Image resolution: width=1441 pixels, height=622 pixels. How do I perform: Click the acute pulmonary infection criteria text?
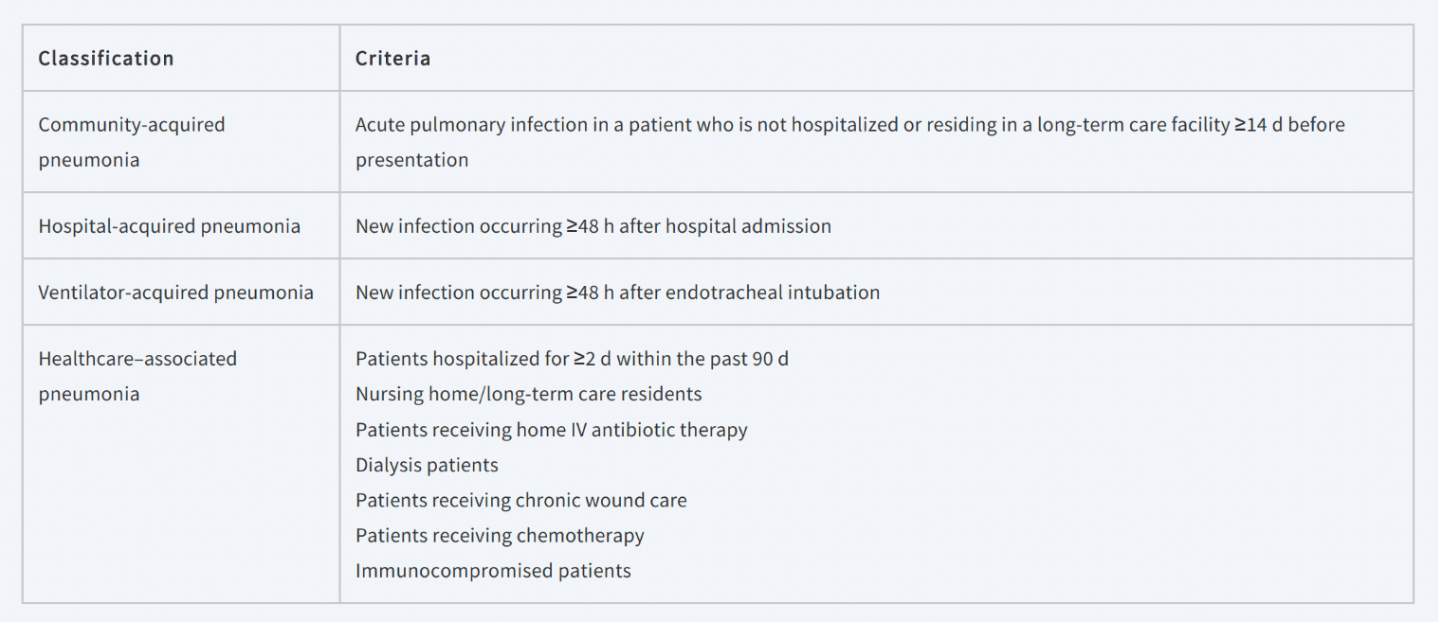pos(849,142)
